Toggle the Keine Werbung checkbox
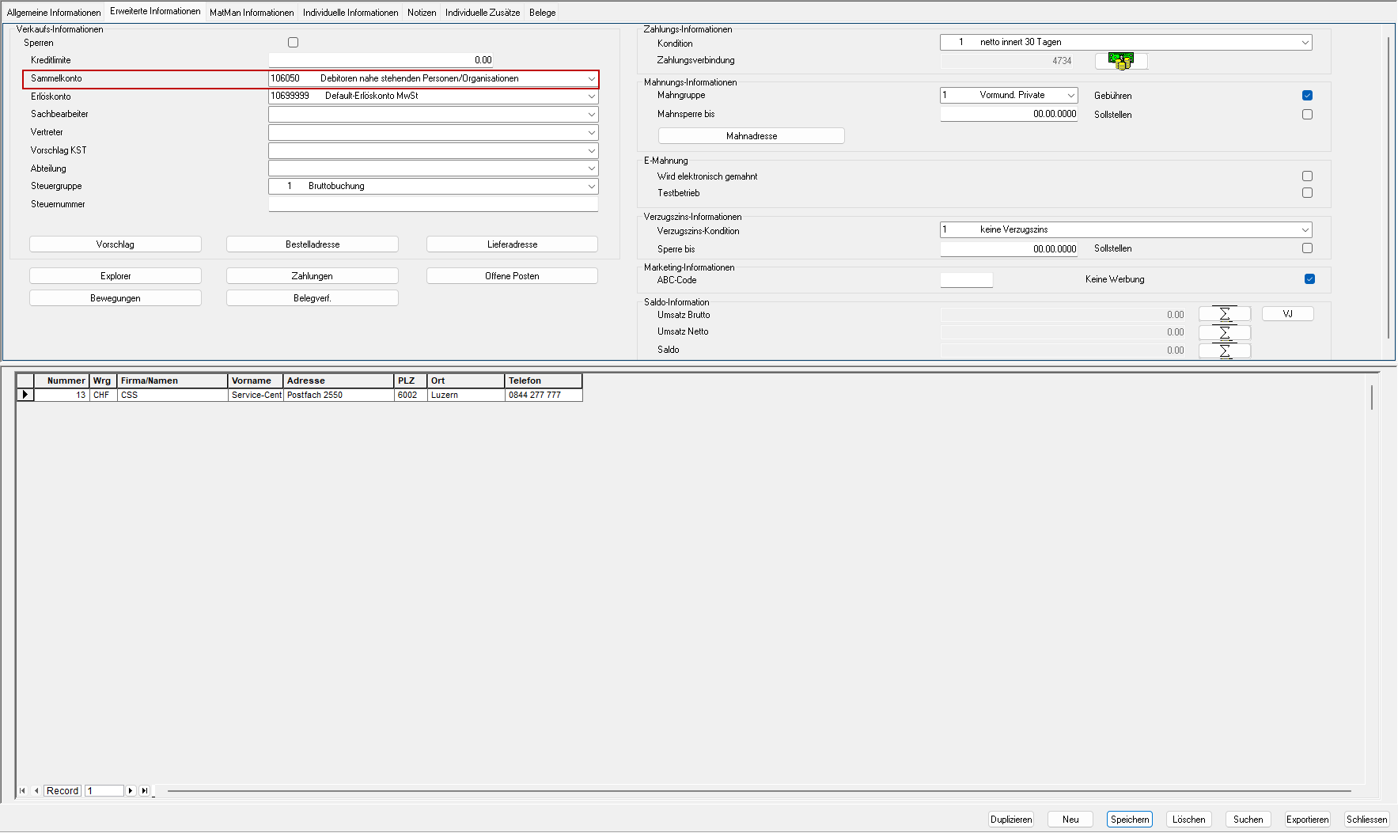This screenshot has width=1398, height=833. pyautogui.click(x=1309, y=279)
